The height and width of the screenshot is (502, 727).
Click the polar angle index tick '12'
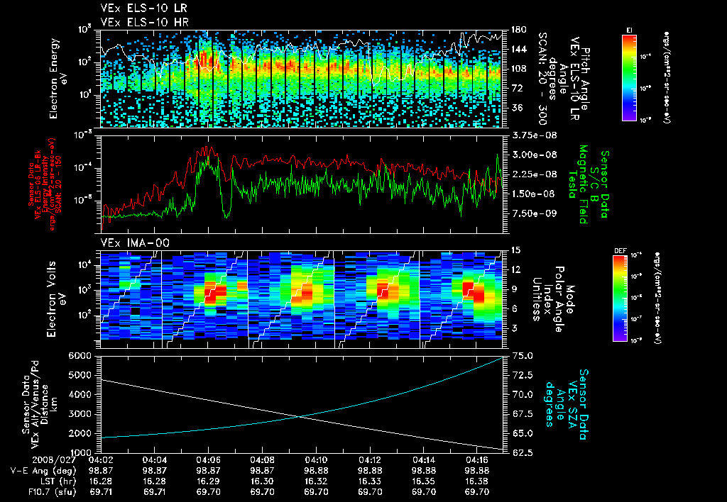(x=515, y=269)
